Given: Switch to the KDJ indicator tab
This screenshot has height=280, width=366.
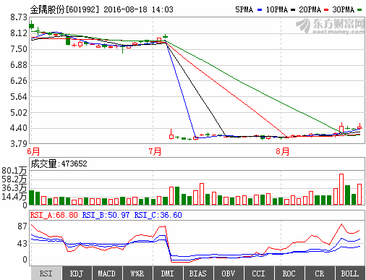Looking at the screenshot, I should click(x=77, y=273).
